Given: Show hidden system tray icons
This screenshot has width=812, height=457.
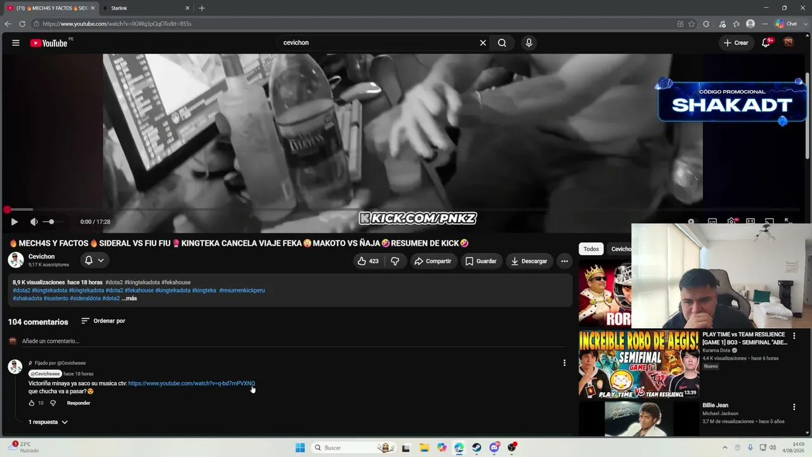Looking at the screenshot, I should [x=725, y=447].
